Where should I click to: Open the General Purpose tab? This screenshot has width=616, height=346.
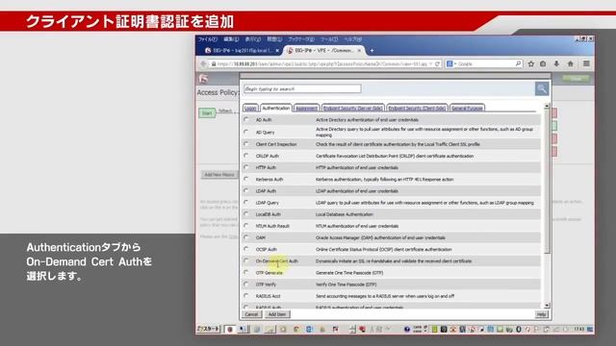pyautogui.click(x=467, y=108)
